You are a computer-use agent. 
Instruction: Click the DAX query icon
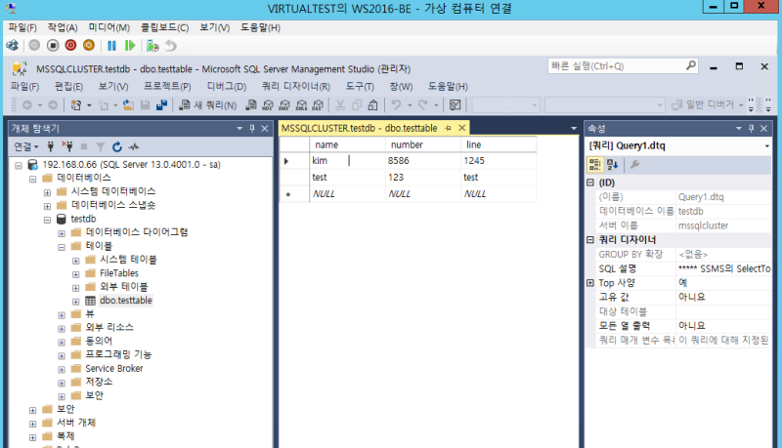tap(318, 105)
